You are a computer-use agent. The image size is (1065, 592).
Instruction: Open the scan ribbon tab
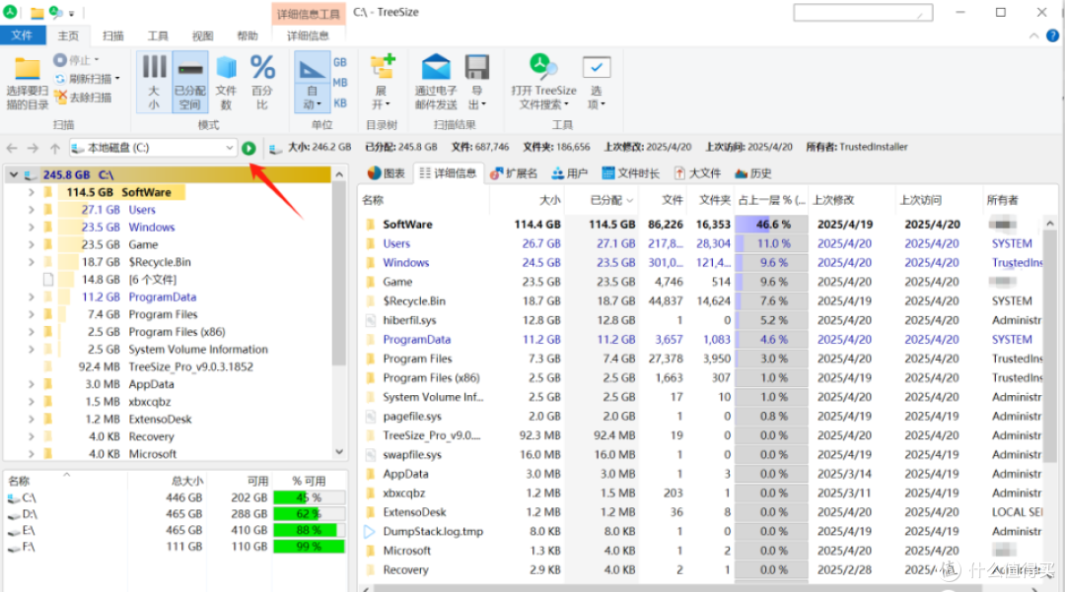pyautogui.click(x=112, y=35)
